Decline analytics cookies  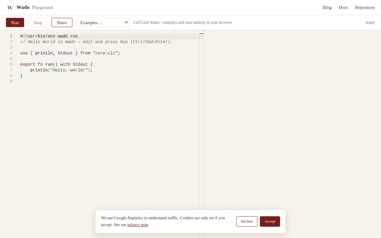(247, 221)
